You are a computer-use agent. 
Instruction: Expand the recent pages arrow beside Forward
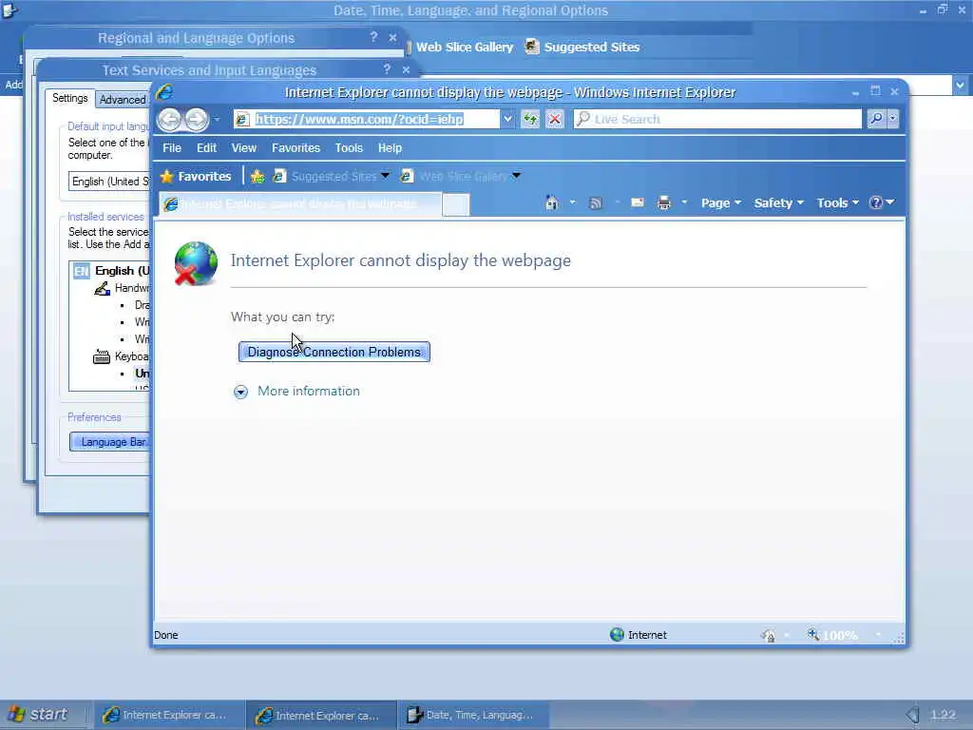[217, 119]
